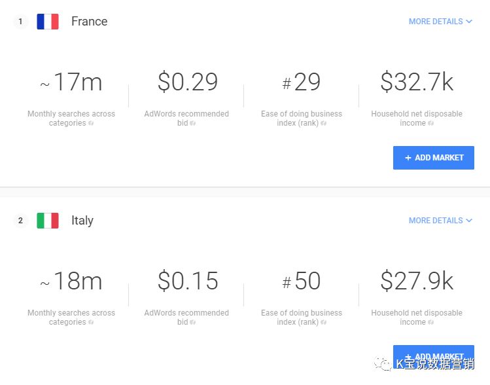Click the France flag icon
This screenshot has width=490, height=385.
point(48,22)
